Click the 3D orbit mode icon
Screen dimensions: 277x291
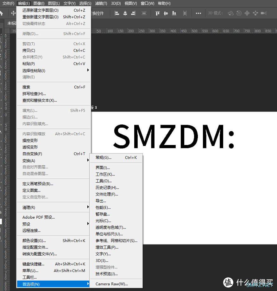[231, 13]
